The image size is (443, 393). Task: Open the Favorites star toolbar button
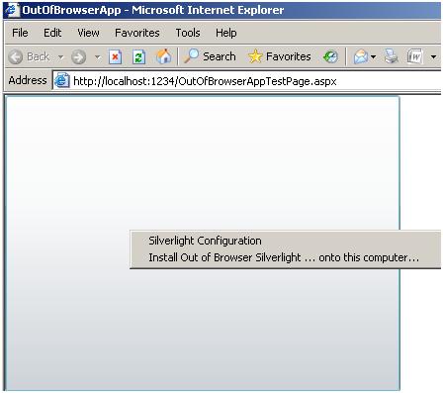click(x=280, y=56)
